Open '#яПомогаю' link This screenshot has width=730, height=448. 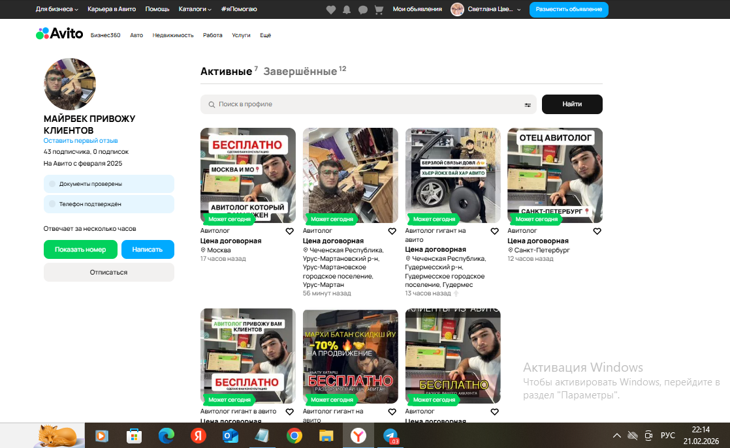click(239, 9)
